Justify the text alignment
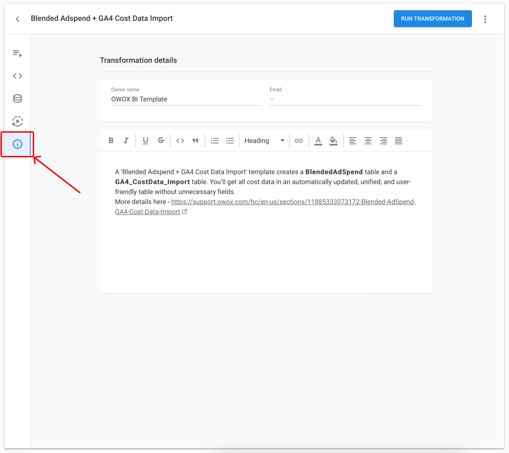Viewport: 509px width, 453px height. (x=398, y=140)
